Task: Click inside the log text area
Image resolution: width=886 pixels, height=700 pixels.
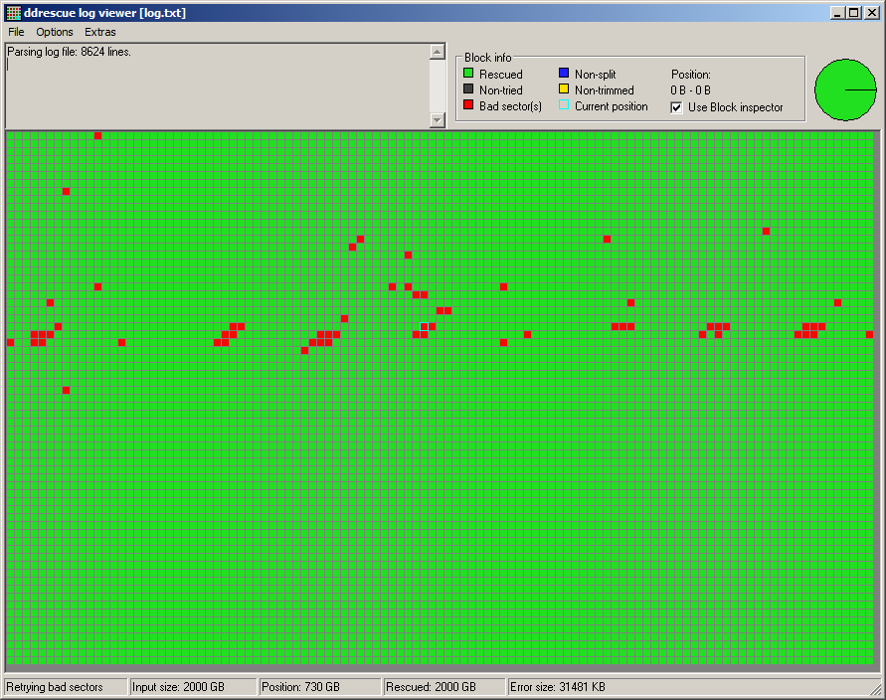Action: point(217,86)
